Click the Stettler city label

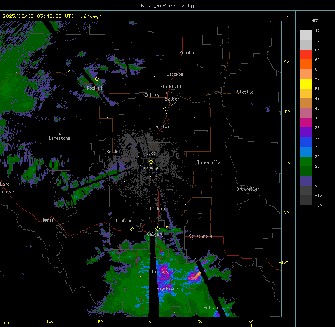click(246, 92)
